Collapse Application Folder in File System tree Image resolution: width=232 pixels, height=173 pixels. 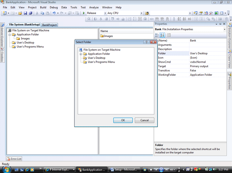coord(10,35)
